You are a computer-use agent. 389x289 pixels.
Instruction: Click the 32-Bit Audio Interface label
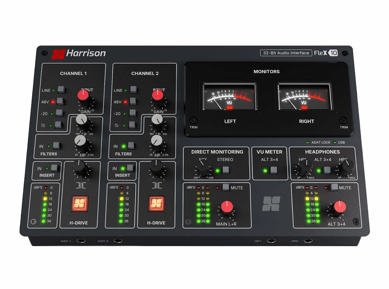[286, 53]
